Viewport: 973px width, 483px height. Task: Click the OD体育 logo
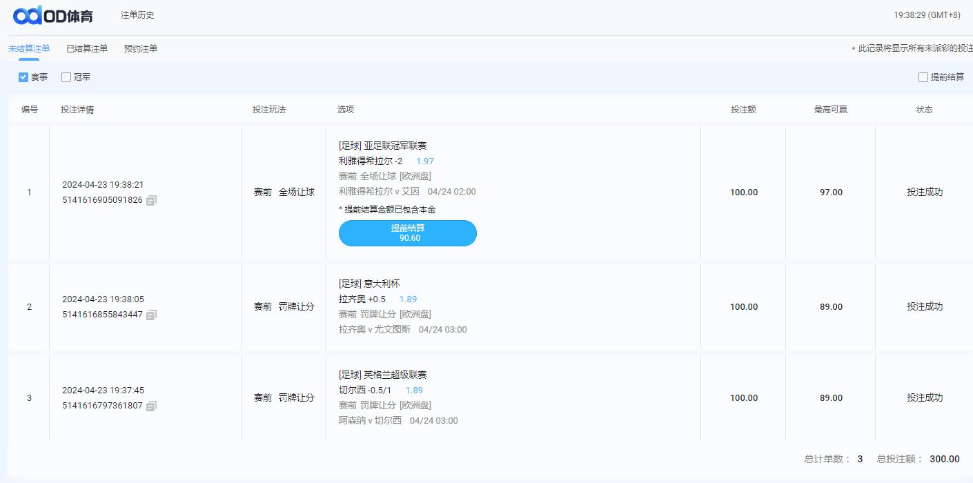(x=53, y=15)
